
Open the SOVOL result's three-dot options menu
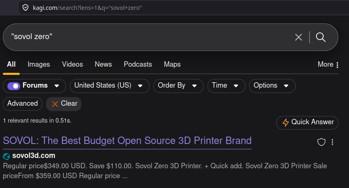tap(332, 142)
